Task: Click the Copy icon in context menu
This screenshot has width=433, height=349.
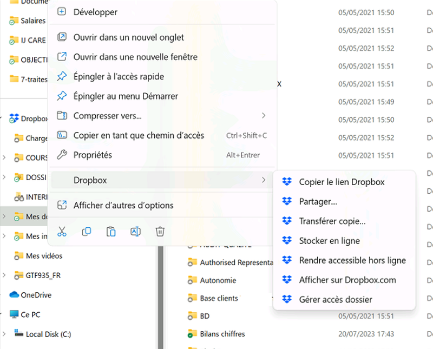Action: pos(87,232)
